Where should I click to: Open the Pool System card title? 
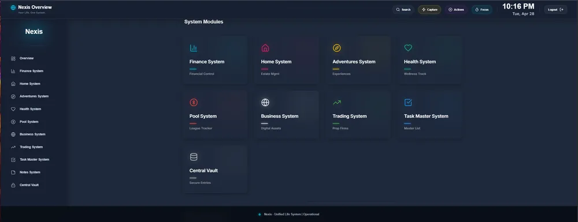[x=203, y=116]
